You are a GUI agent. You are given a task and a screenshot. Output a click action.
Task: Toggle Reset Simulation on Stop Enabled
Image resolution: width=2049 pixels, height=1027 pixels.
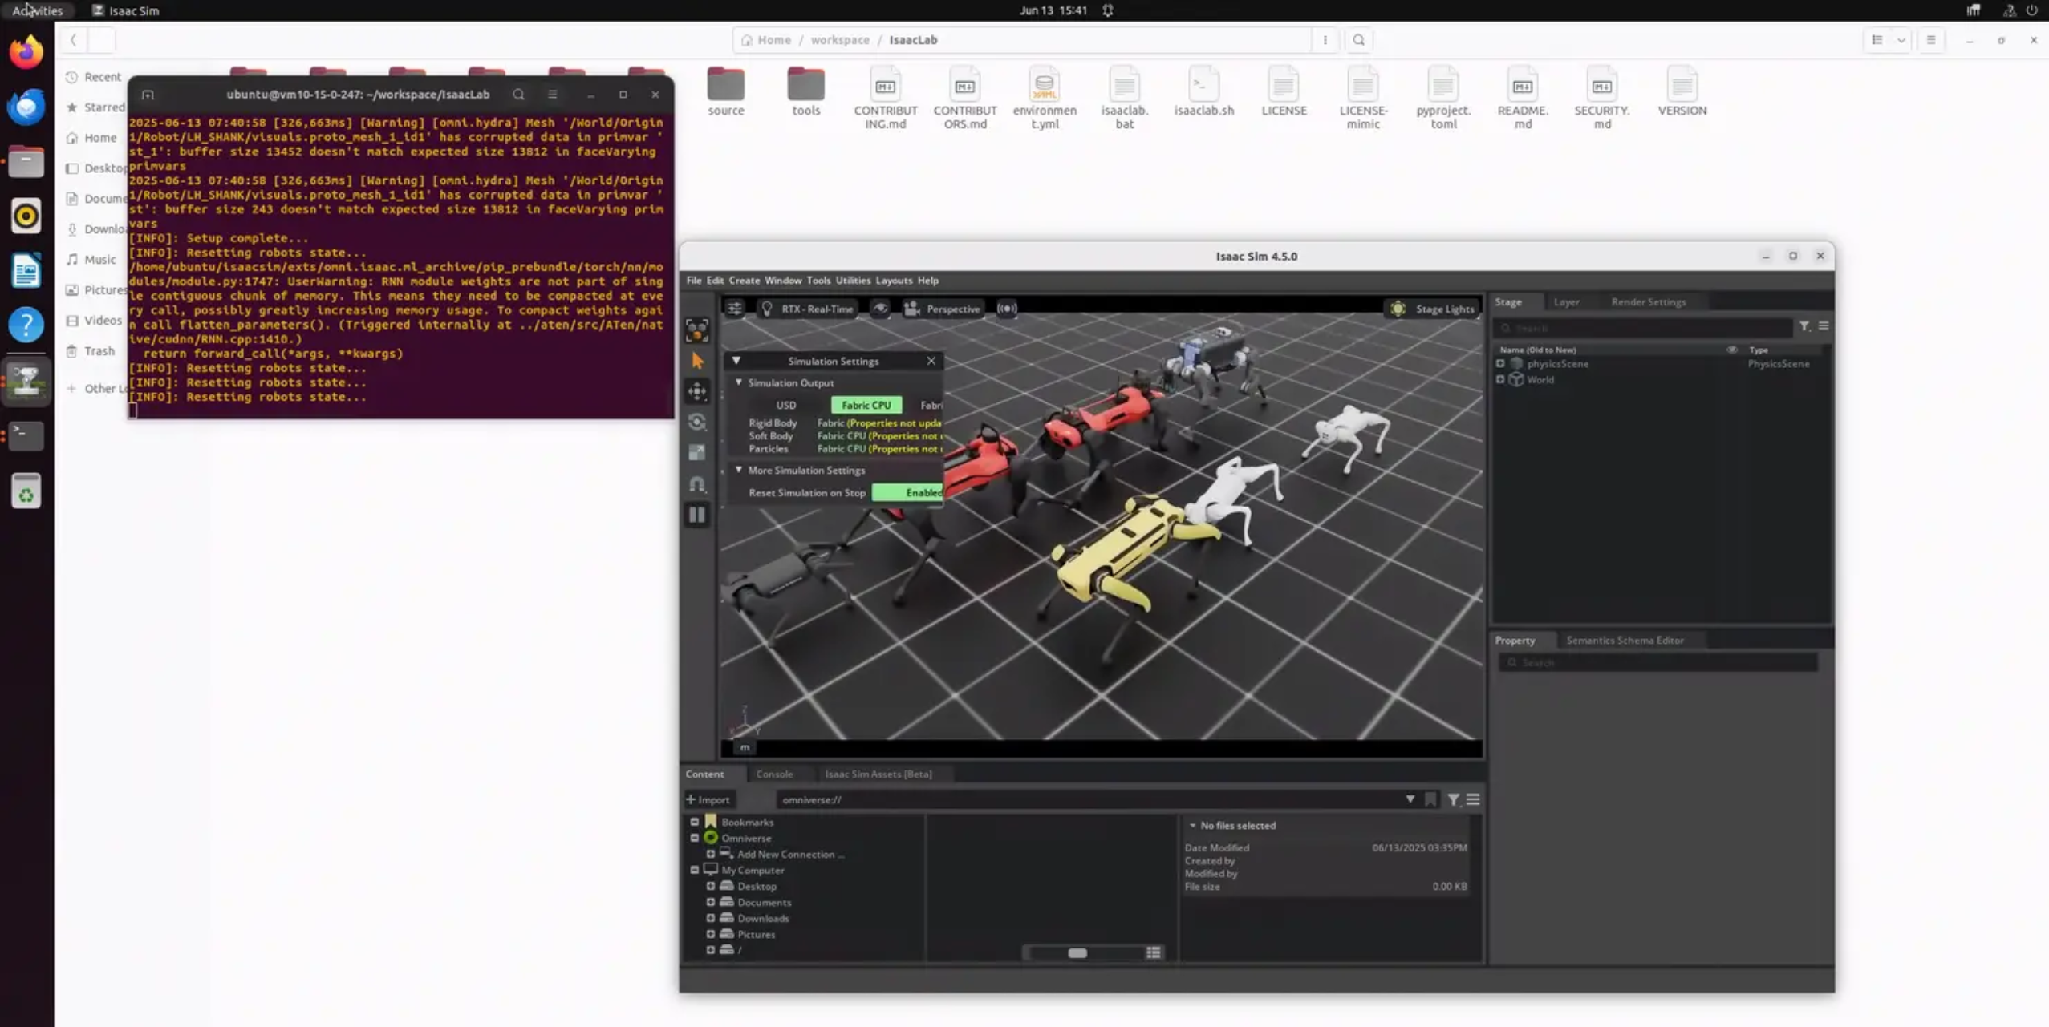[907, 492]
